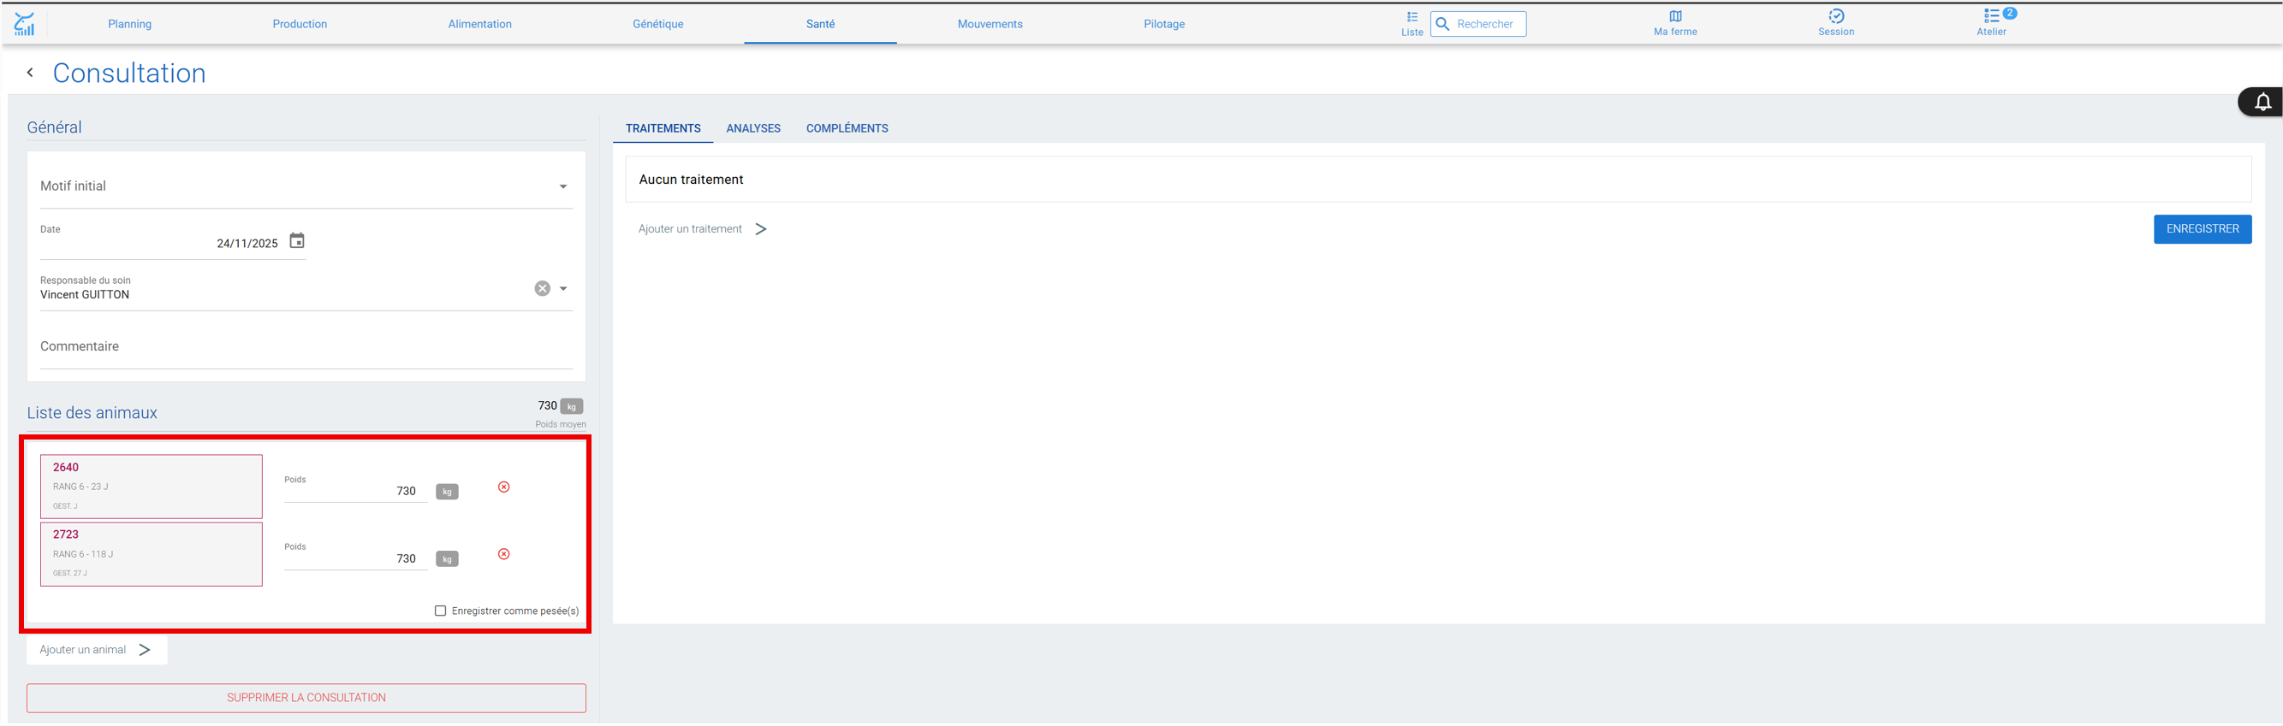Click the kg unit badge for animal 2640
The image size is (2283, 726).
447,492
